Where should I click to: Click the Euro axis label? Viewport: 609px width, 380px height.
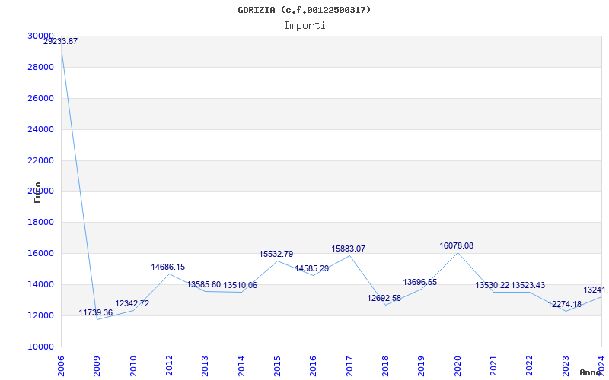click(37, 192)
